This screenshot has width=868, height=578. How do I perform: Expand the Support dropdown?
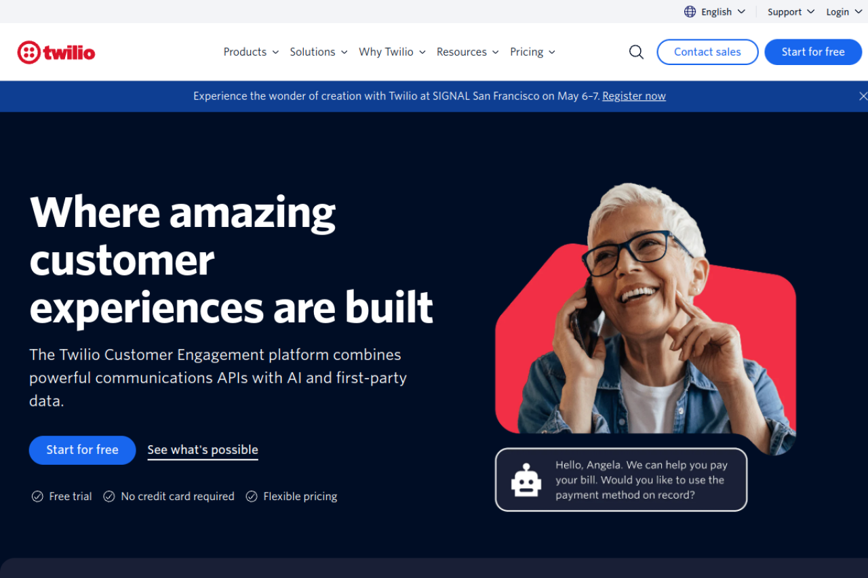click(791, 12)
